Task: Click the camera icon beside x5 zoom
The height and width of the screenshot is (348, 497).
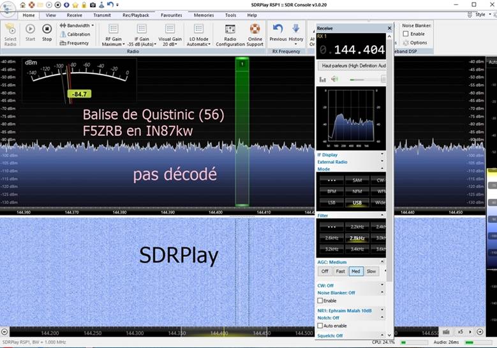Action: pyautogui.click(x=446, y=332)
